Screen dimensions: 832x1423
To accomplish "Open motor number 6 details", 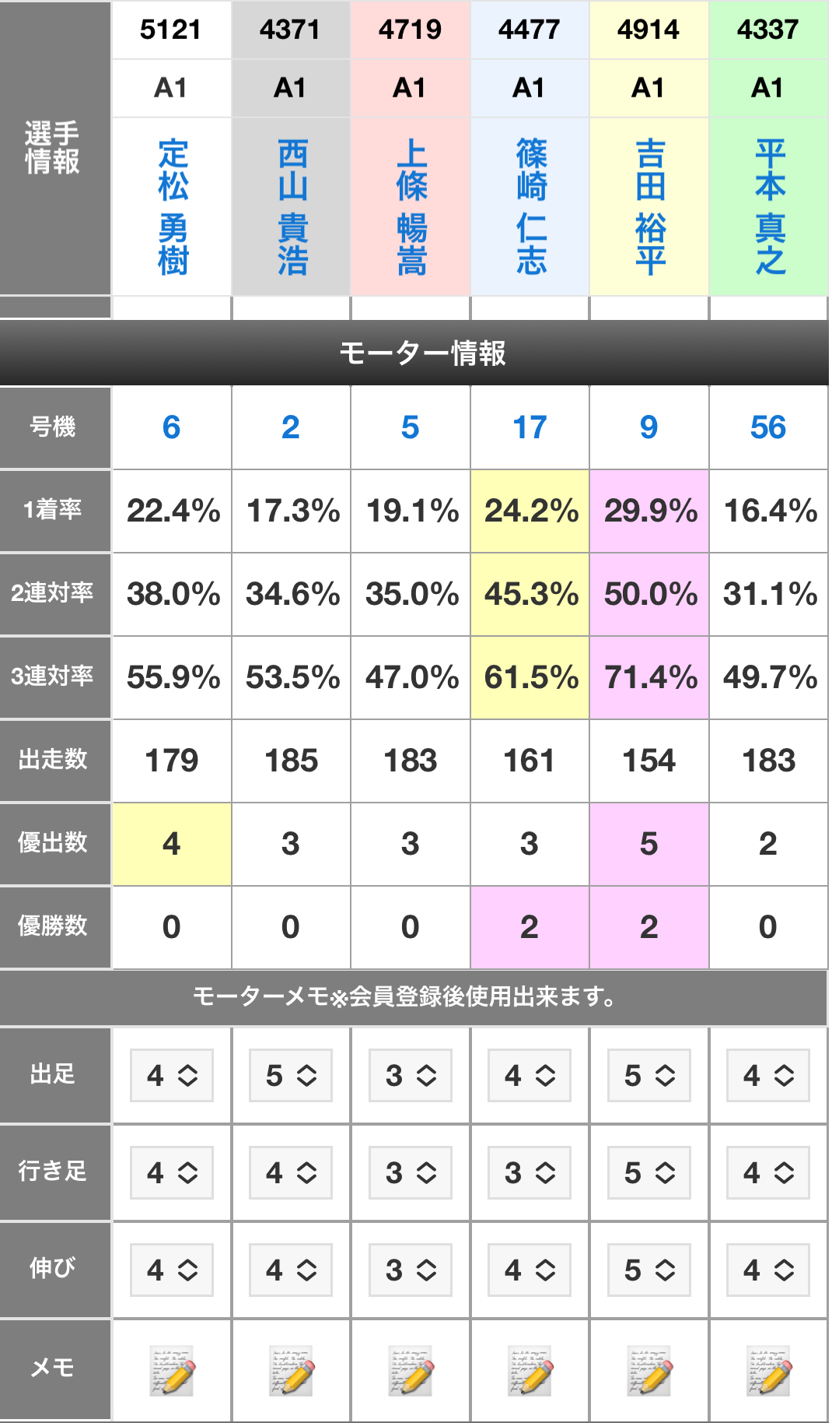I will click(x=172, y=427).
